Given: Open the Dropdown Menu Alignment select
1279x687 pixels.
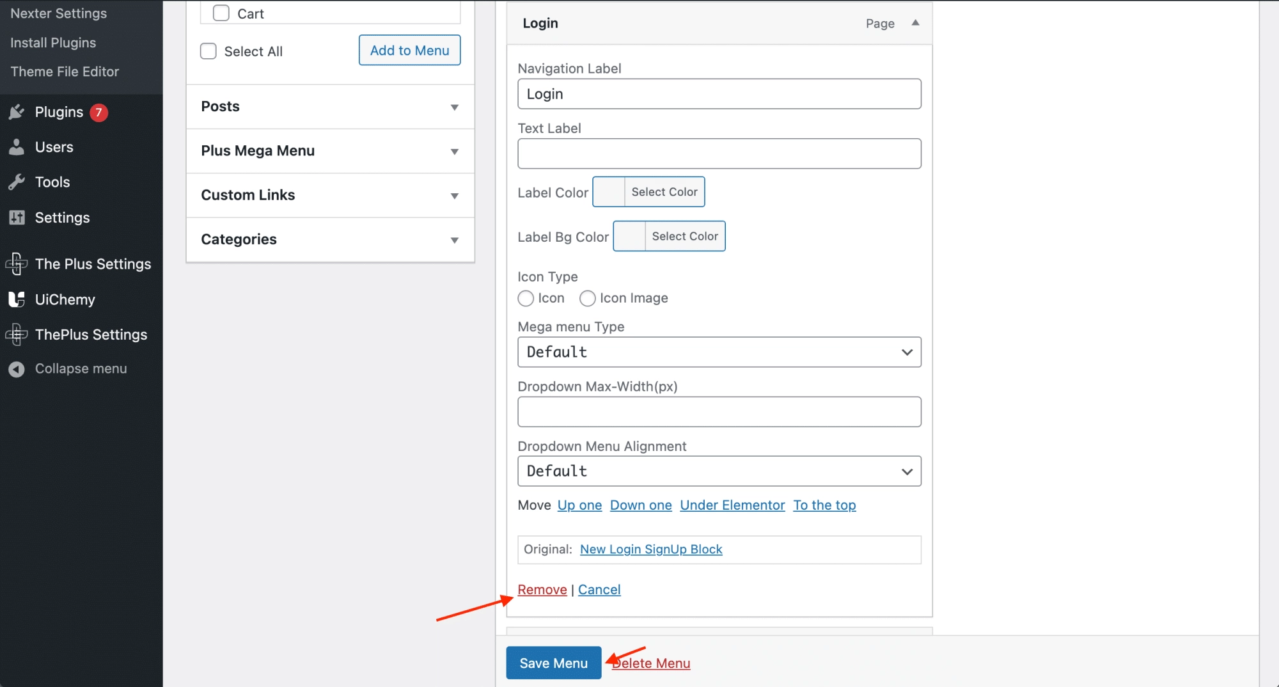Looking at the screenshot, I should coord(719,471).
